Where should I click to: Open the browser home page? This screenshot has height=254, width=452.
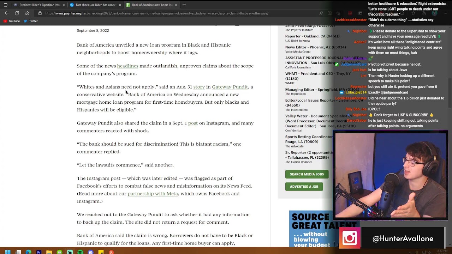(27, 13)
